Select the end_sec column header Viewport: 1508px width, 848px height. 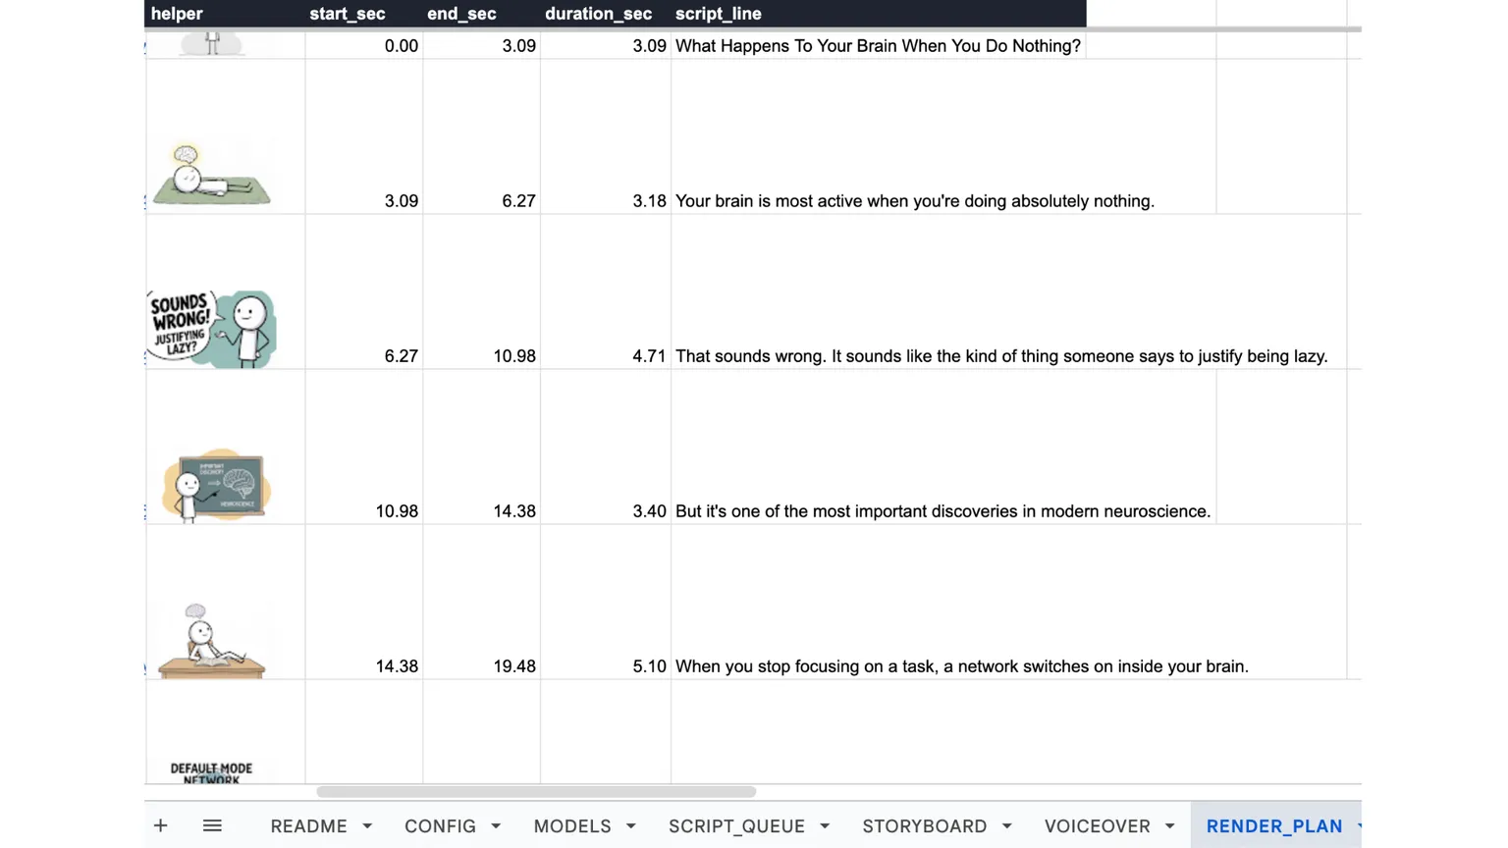coord(482,14)
